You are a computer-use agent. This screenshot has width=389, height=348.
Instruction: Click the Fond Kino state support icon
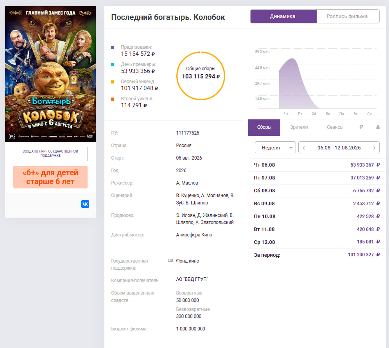point(170,260)
